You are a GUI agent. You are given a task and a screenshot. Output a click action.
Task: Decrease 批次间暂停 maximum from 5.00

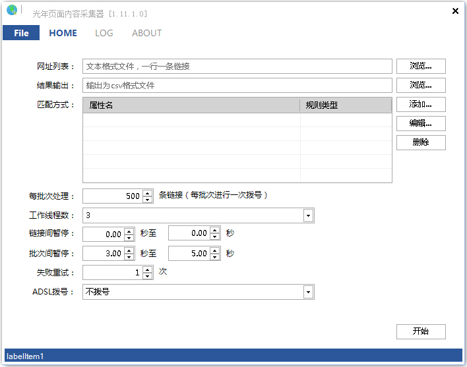coord(215,257)
